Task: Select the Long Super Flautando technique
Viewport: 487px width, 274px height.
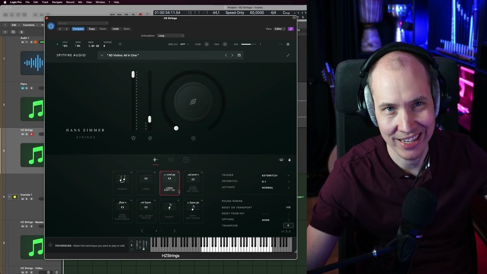Action: (x=123, y=211)
